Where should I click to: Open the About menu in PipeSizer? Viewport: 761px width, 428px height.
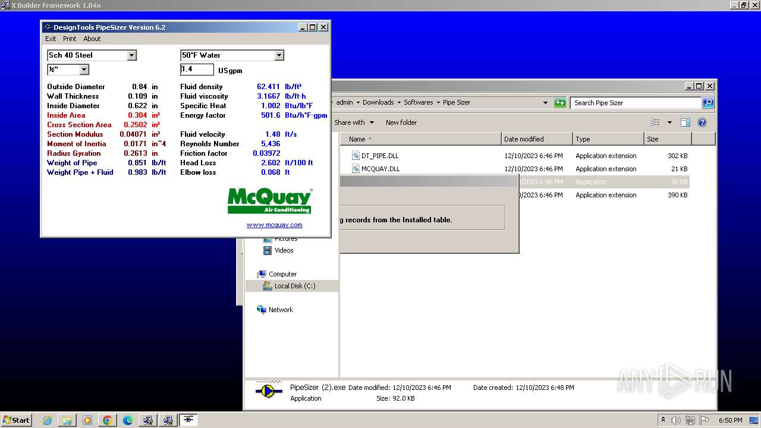pos(92,39)
